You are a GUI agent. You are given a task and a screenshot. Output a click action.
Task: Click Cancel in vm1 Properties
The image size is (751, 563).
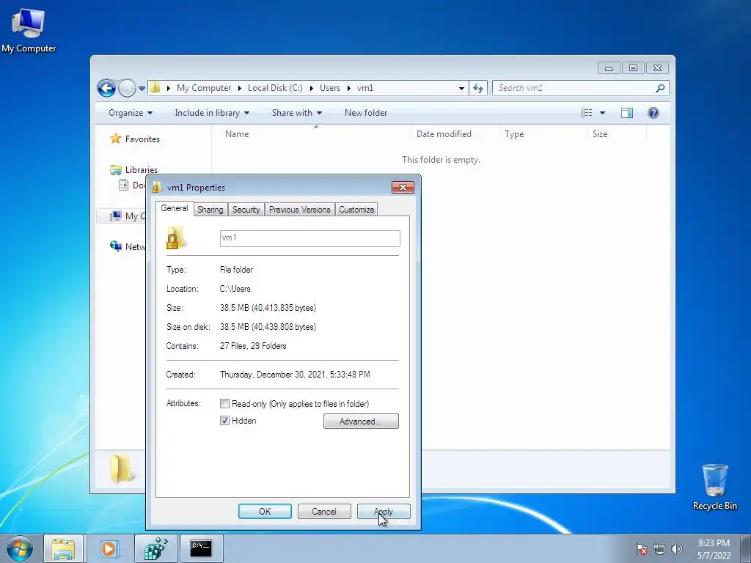point(324,511)
